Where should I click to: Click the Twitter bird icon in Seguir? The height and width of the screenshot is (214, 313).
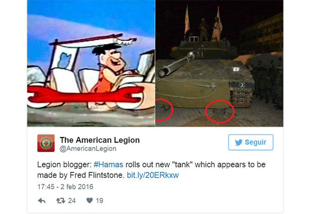[239, 142]
